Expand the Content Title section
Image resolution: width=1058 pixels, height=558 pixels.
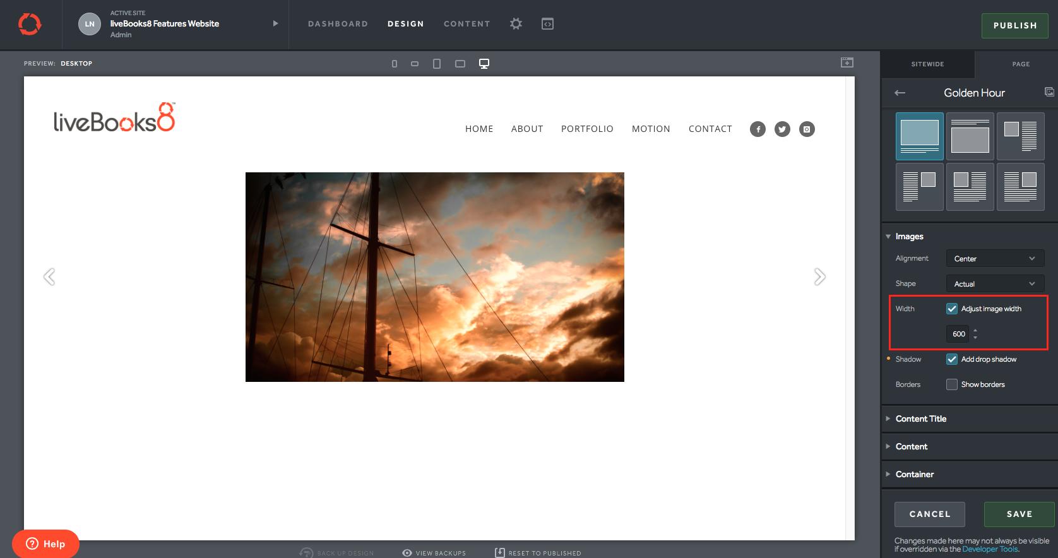coord(920,418)
